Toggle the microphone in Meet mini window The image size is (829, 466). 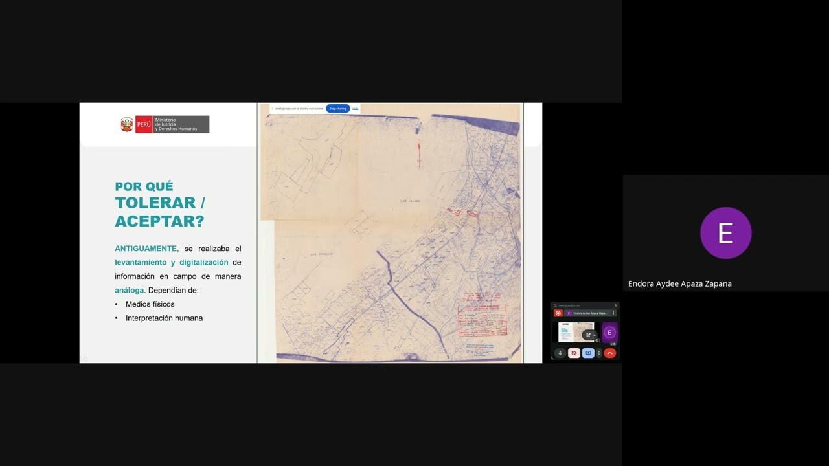pyautogui.click(x=560, y=353)
